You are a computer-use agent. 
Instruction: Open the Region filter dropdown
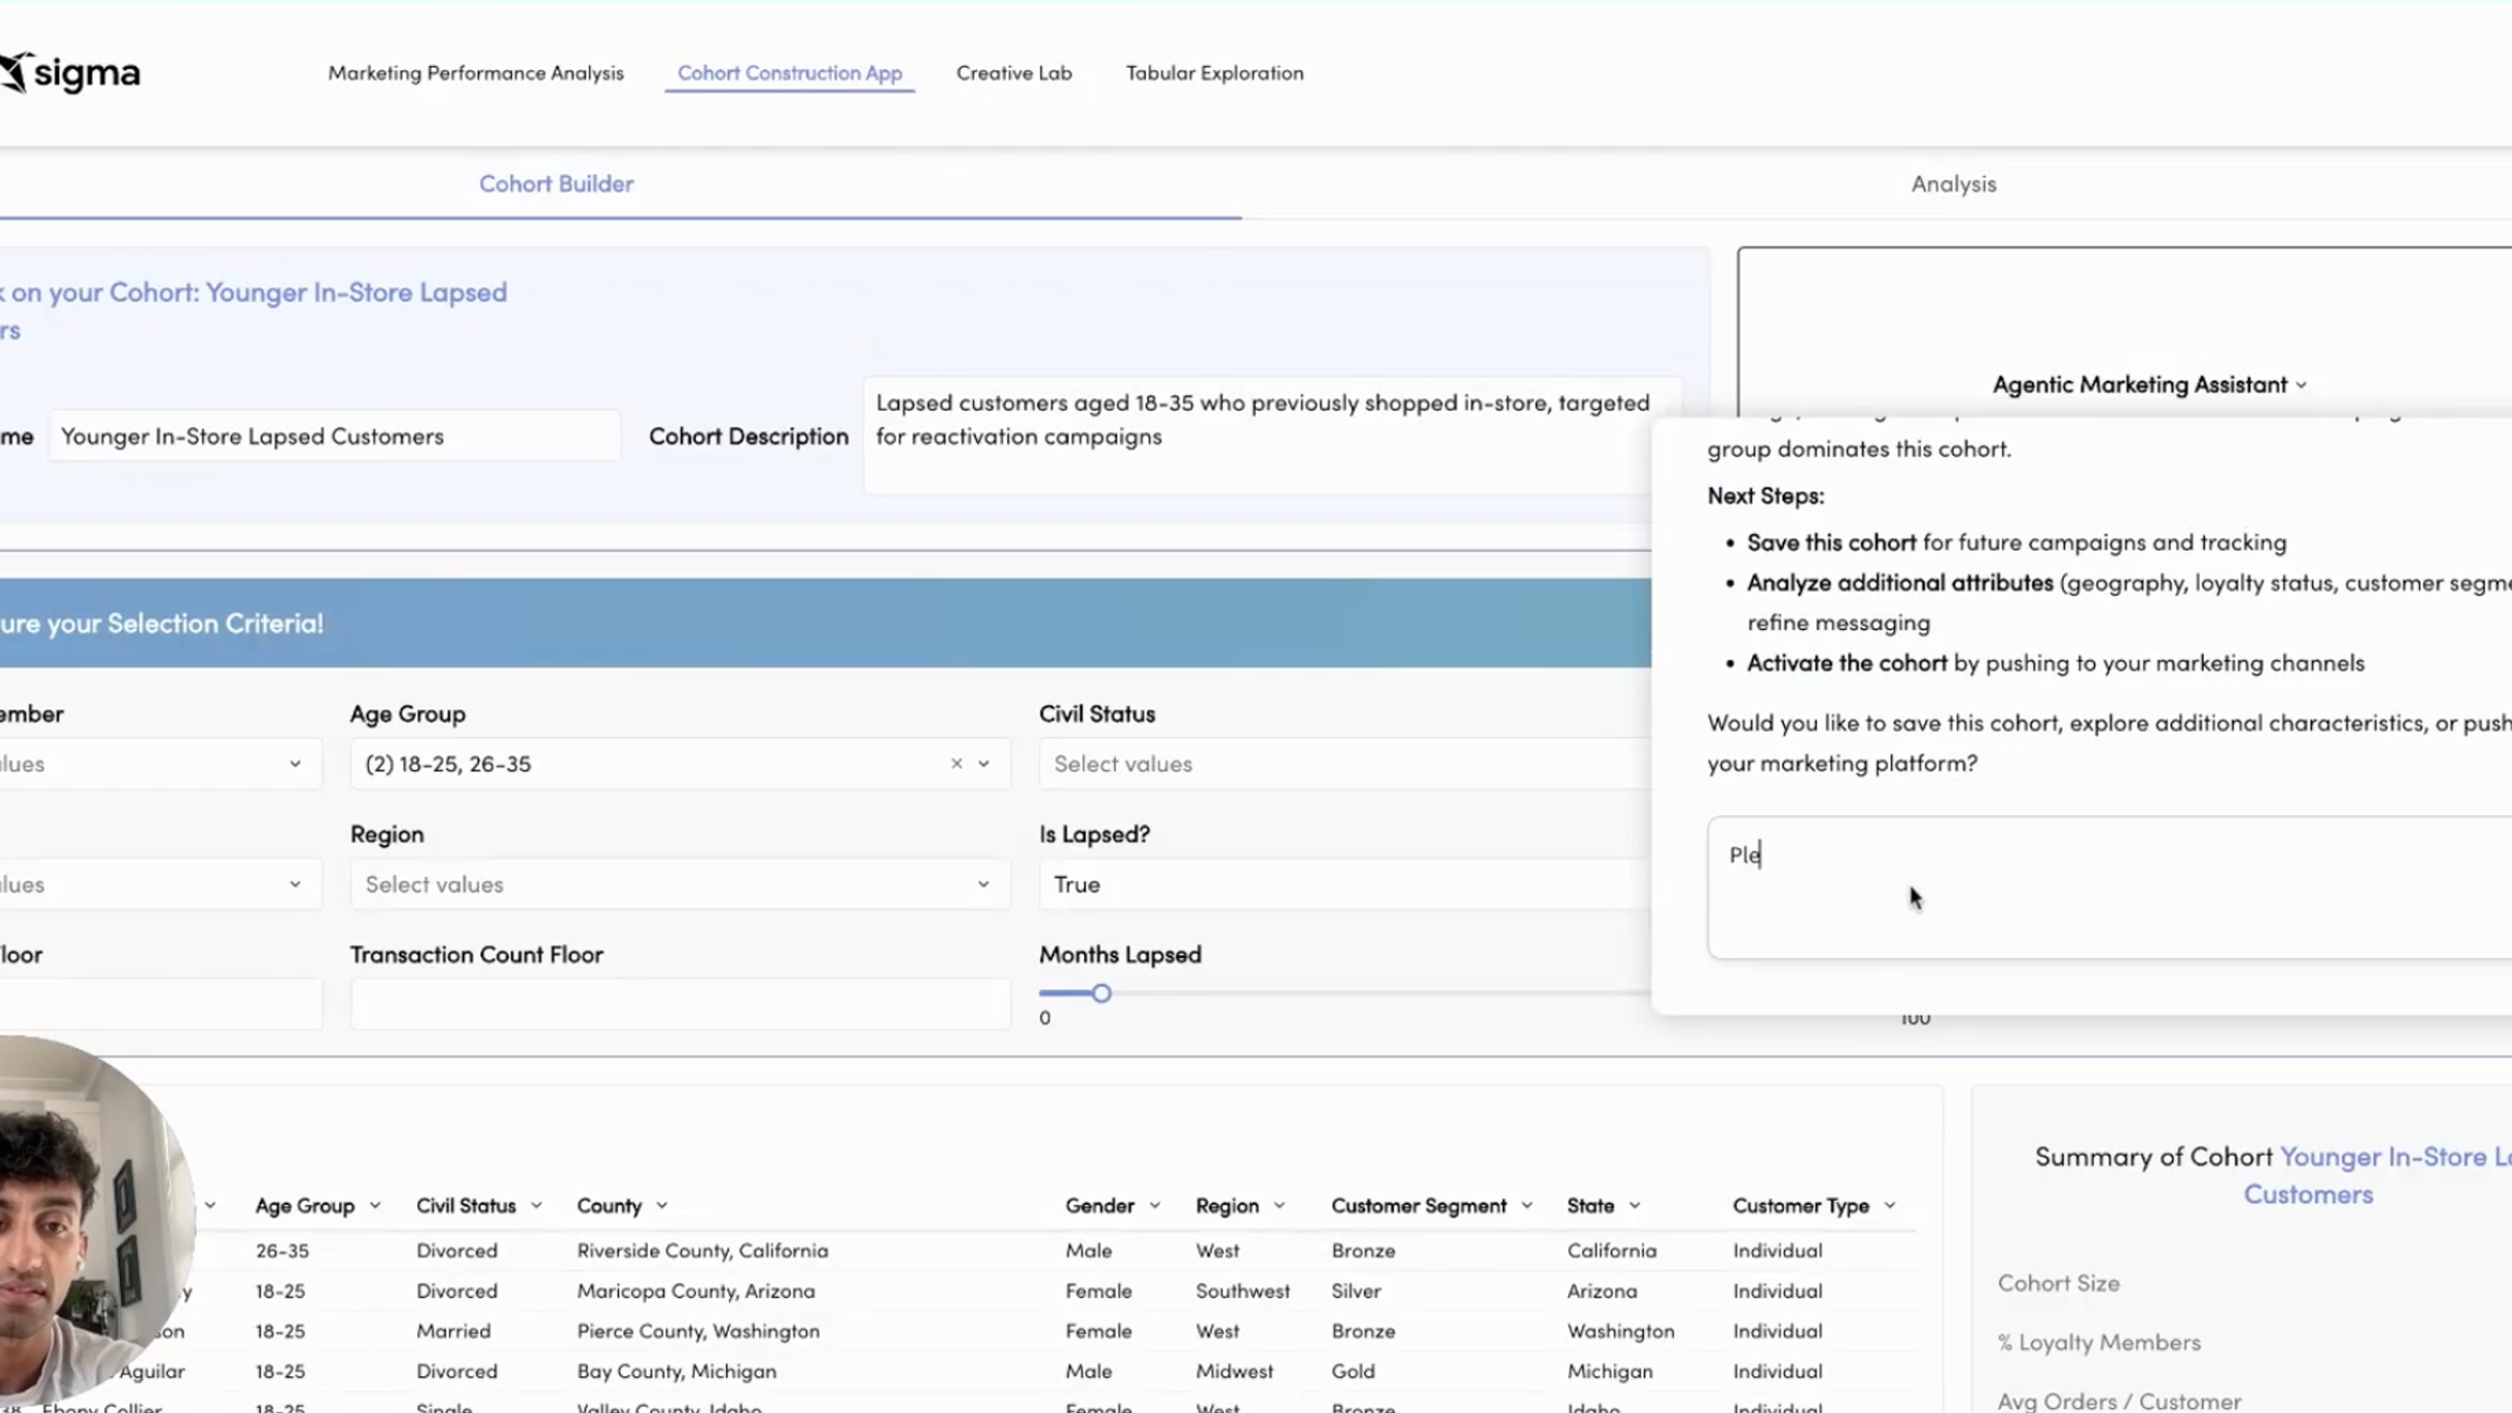(680, 884)
